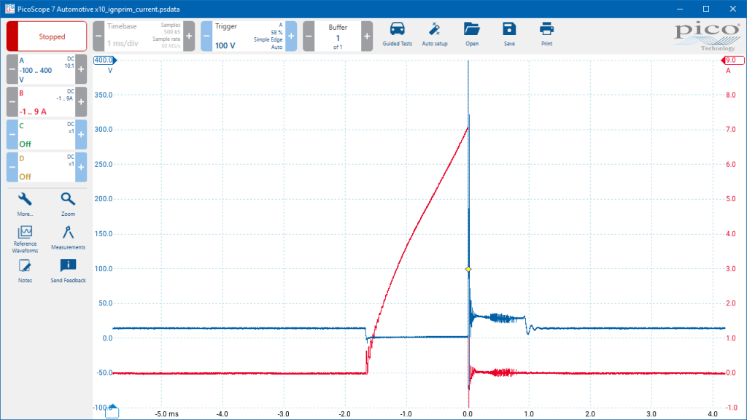Open the Notes panel

[x=25, y=271]
